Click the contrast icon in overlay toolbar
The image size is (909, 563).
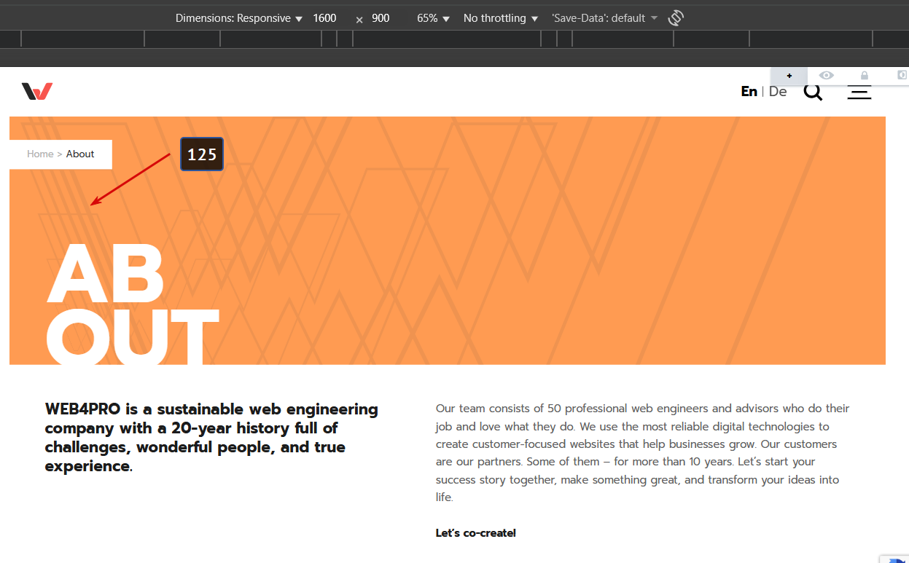(x=902, y=75)
